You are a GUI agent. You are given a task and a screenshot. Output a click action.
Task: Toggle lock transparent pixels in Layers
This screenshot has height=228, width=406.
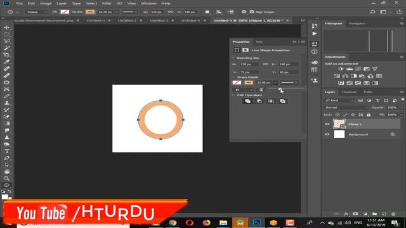(337, 115)
